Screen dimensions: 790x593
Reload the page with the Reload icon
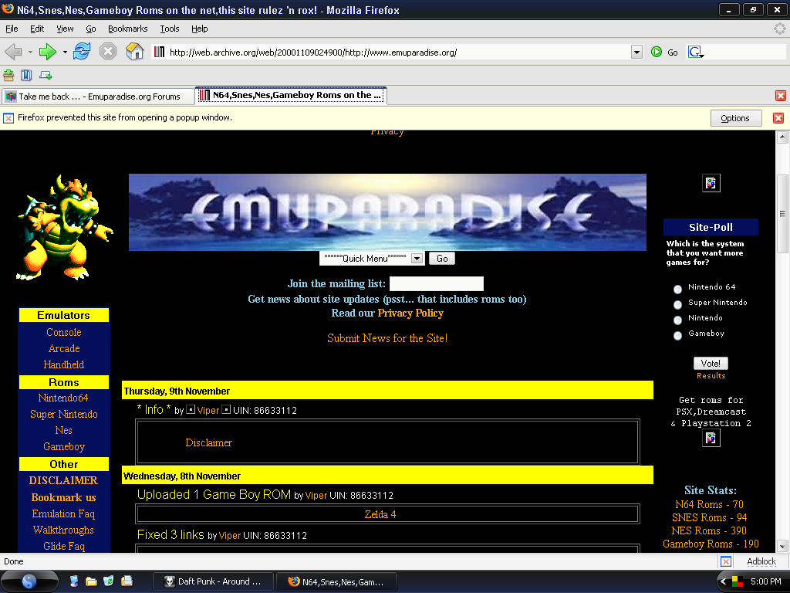point(82,52)
